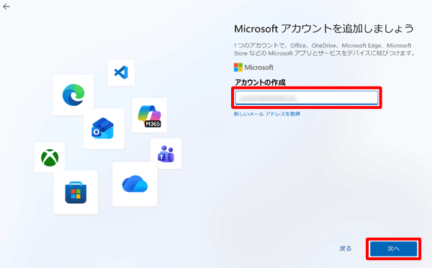Click the 次へ button

click(x=393, y=249)
